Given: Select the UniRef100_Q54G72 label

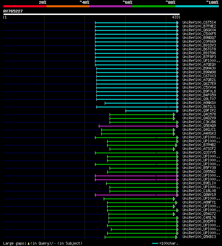Looking at the screenshot, I should click(x=199, y=214).
